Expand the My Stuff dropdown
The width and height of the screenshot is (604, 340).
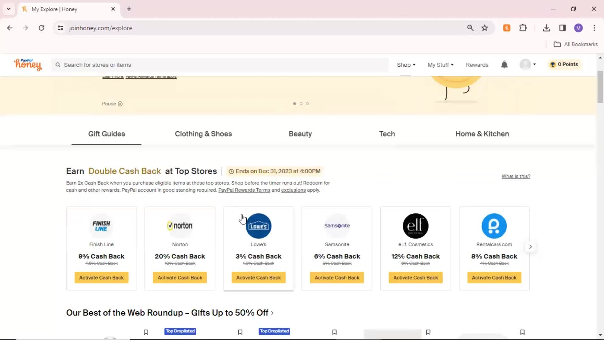click(x=440, y=65)
